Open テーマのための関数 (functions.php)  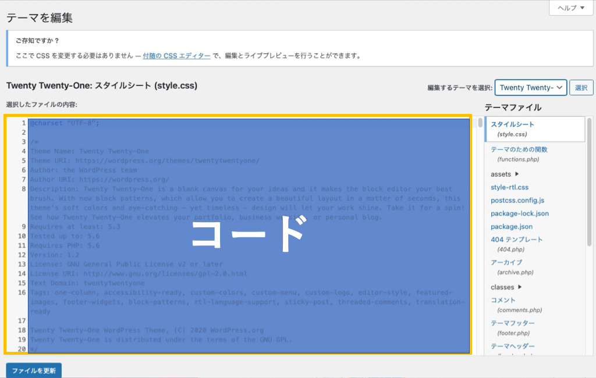click(519, 154)
